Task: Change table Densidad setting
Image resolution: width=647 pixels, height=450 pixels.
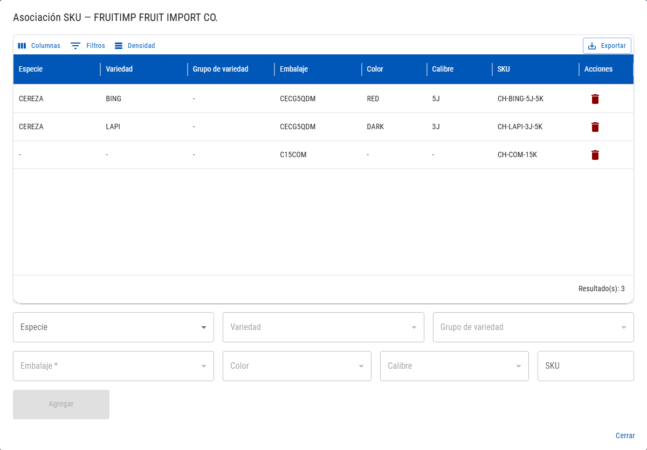Action: pos(135,46)
